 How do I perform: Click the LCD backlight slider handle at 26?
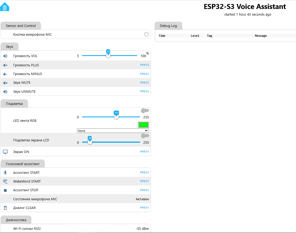(x=90, y=142)
